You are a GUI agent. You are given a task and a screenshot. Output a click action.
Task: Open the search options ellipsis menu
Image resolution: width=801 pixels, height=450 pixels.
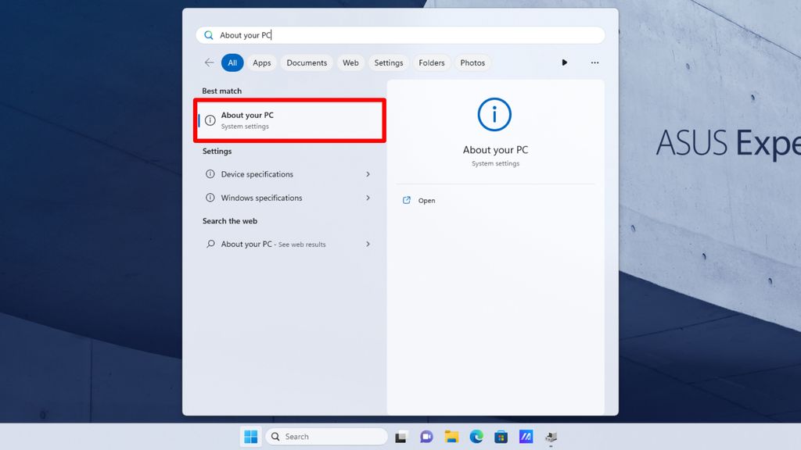point(594,62)
